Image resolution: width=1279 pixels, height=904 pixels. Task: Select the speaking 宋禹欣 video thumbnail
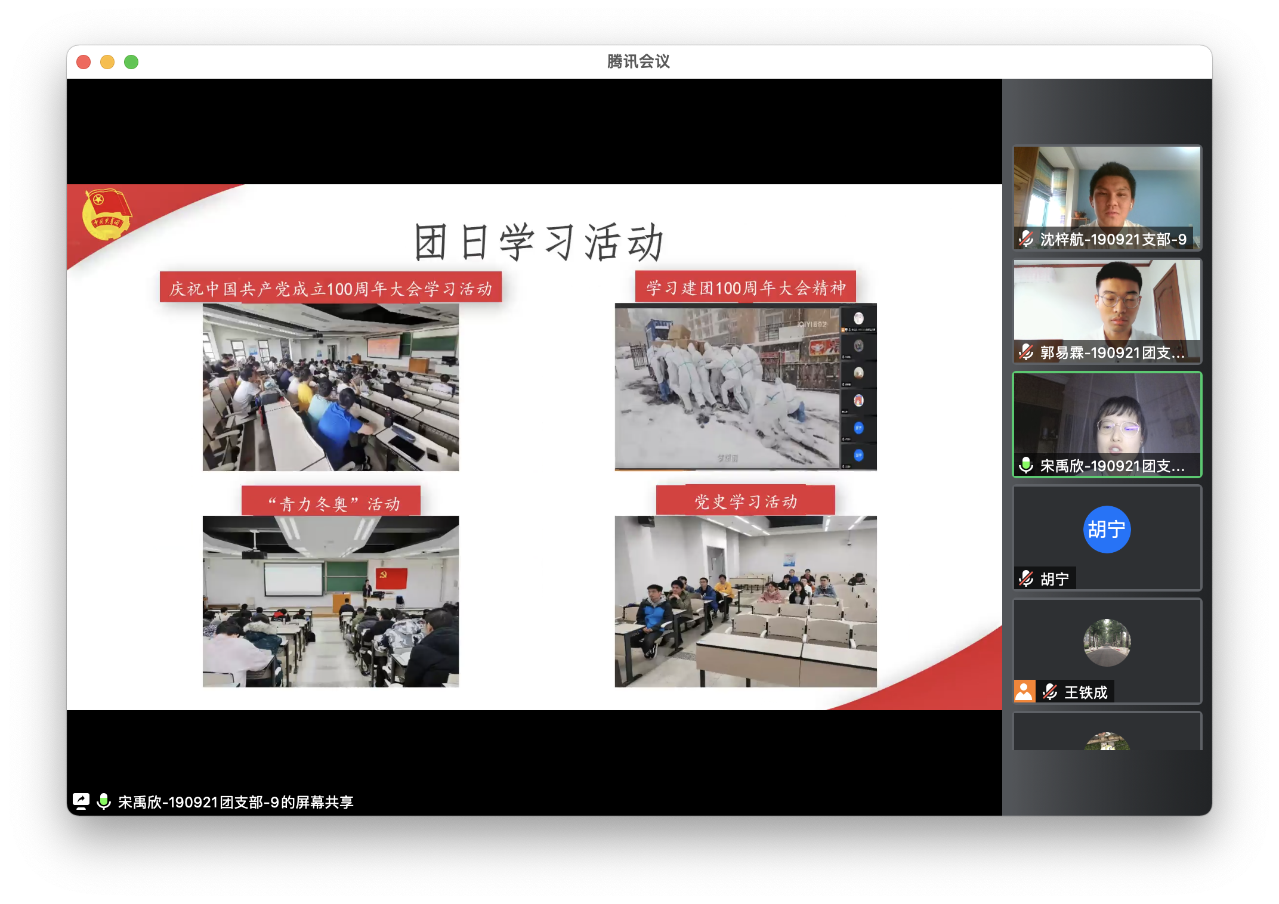point(1107,417)
